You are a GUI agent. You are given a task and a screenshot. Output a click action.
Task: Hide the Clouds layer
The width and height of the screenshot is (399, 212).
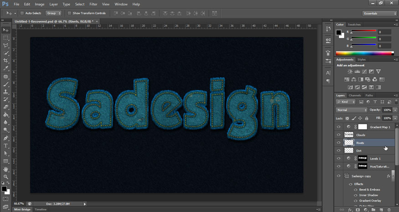pos(338,135)
